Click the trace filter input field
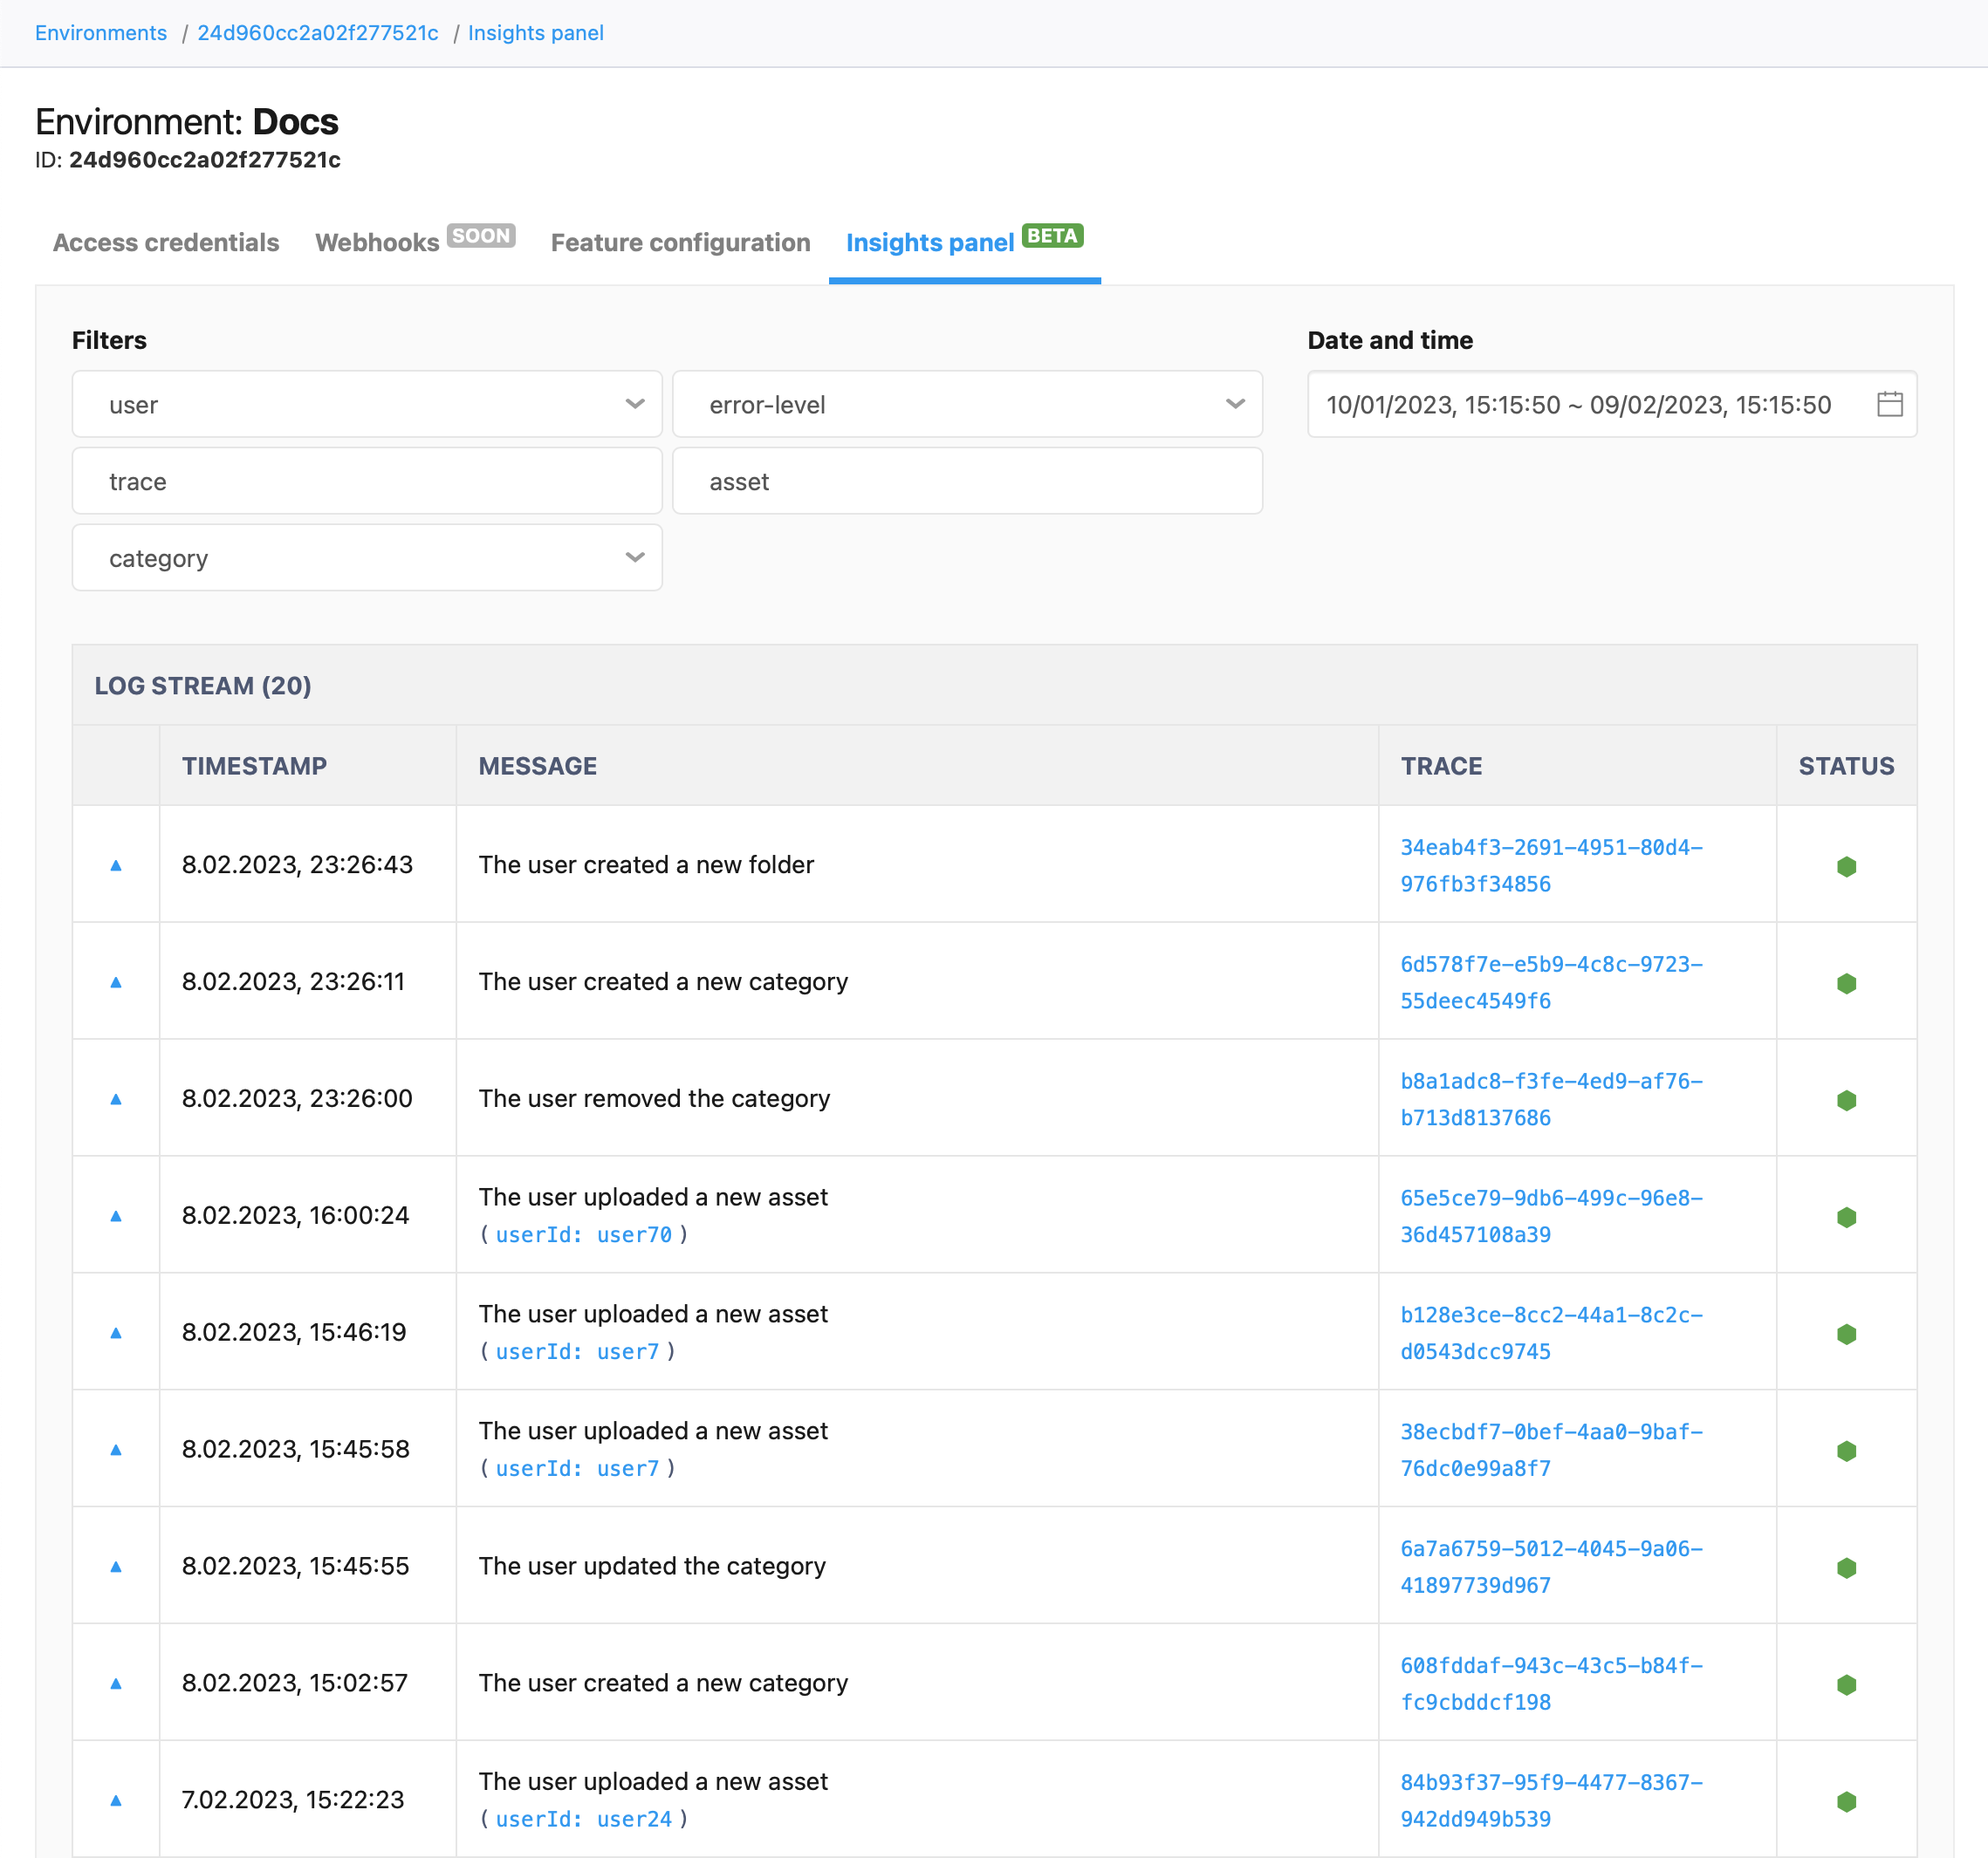 366,481
